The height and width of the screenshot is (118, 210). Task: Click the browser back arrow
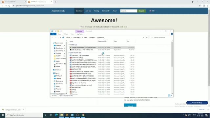tap(2, 6)
